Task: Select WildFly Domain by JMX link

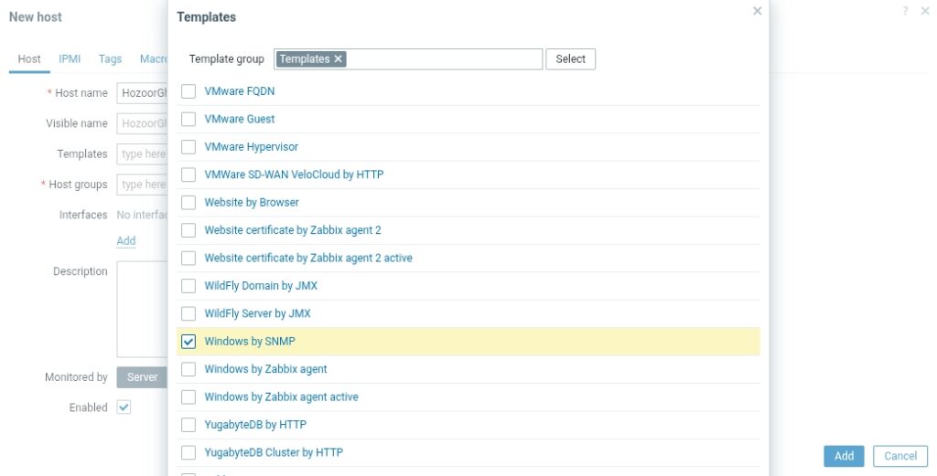Action: coord(261,286)
